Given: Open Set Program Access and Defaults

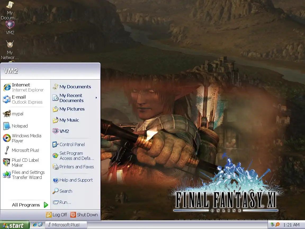Looking at the screenshot, I should click(x=75, y=156).
